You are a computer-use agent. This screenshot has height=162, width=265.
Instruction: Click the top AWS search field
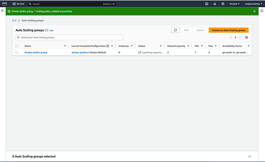tap(72, 4)
